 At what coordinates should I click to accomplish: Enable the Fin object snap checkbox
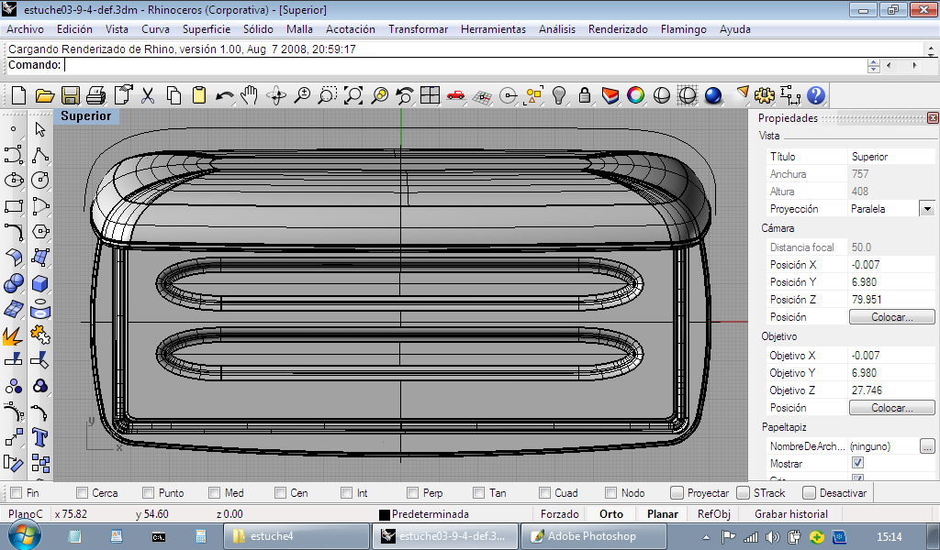[16, 493]
